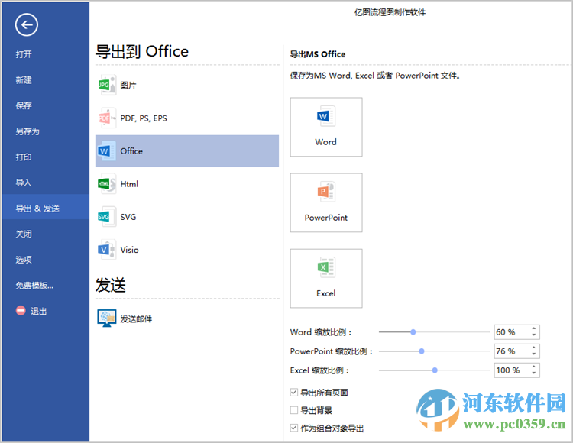Choose the SVG export label
This screenshot has width=573, height=443.
pyautogui.click(x=128, y=217)
